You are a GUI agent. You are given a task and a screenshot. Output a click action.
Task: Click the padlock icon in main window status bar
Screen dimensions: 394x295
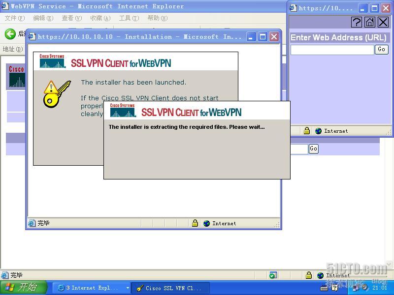(309, 275)
